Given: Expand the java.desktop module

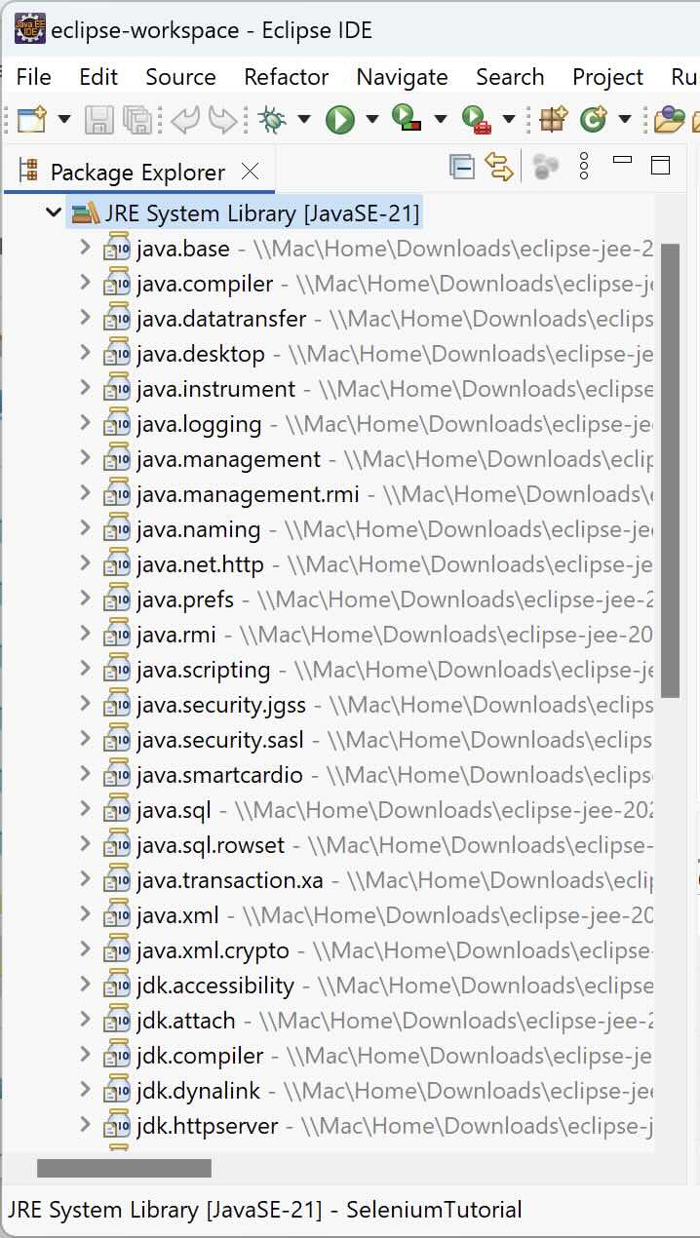Looking at the screenshot, I should pos(86,353).
